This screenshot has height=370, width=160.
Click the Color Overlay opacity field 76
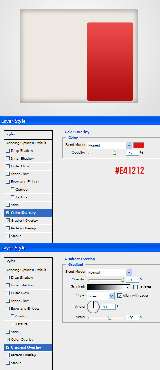point(133,153)
